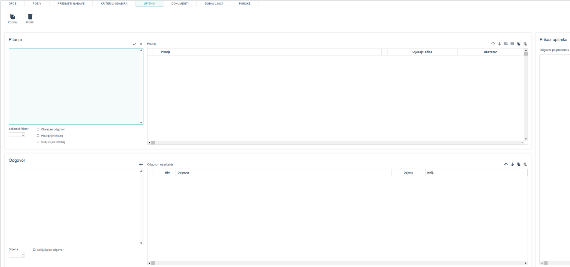Enable the Obvezan odgovor checkbox
This screenshot has width=570, height=267.
click(38, 129)
